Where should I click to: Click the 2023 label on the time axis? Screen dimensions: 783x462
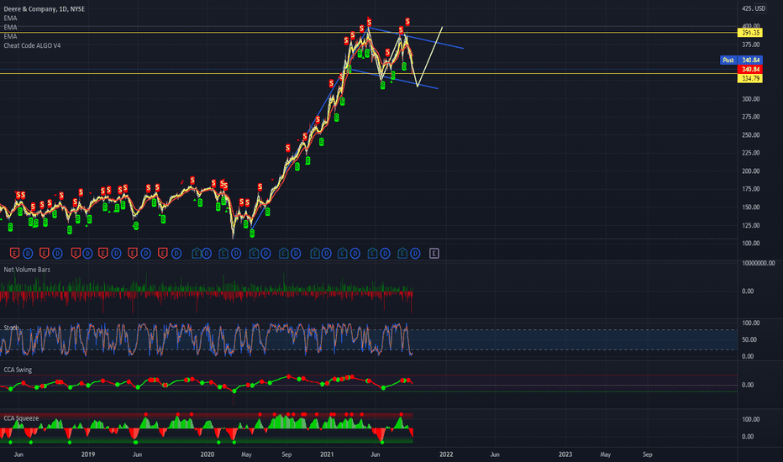point(565,454)
